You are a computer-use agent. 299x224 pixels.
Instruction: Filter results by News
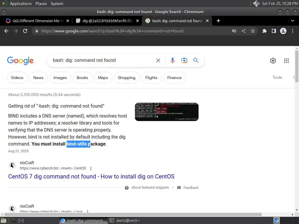(38, 78)
